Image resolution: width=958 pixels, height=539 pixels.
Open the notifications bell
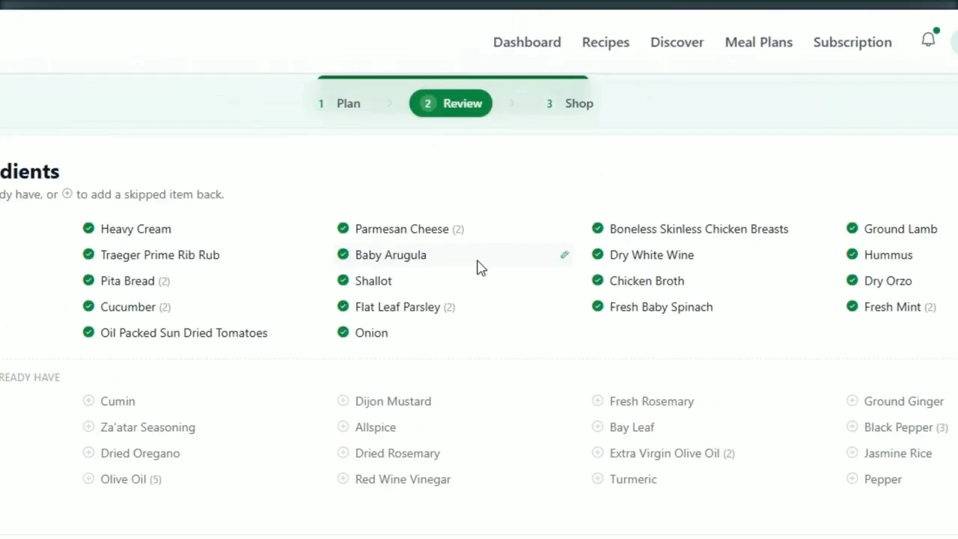(928, 40)
